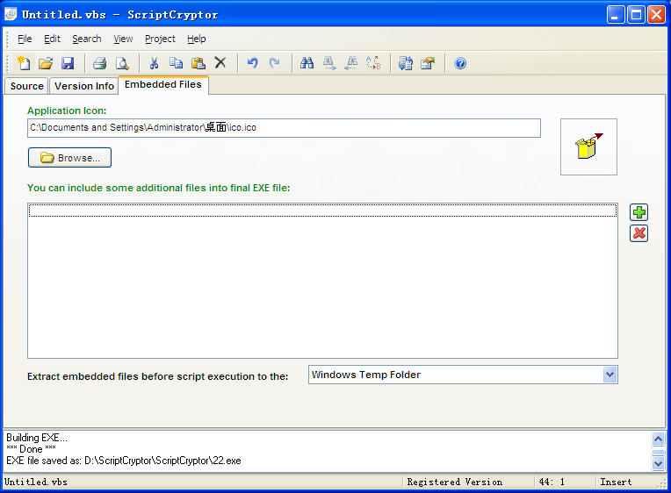This screenshot has height=493, width=671.
Task: Delete selection with the black X icon
Action: pos(220,63)
